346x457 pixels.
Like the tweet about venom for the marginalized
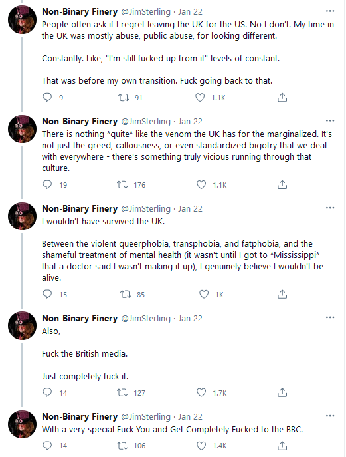point(201,184)
